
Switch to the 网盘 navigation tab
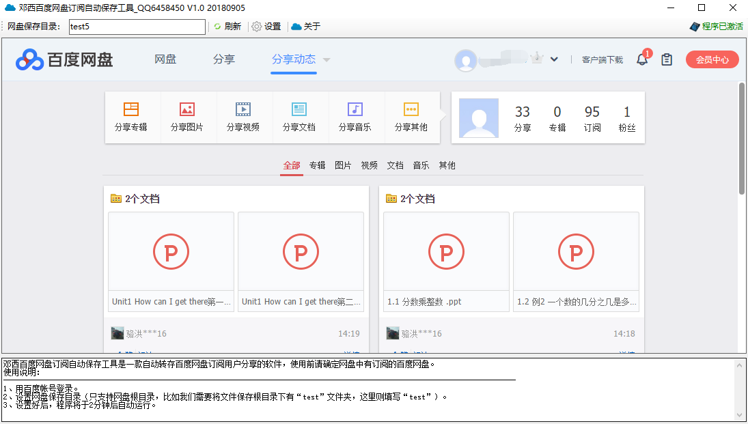tap(165, 59)
